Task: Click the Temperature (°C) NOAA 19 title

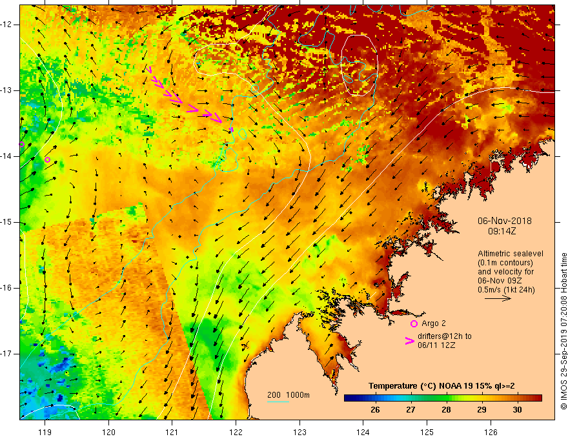Action: click(441, 386)
